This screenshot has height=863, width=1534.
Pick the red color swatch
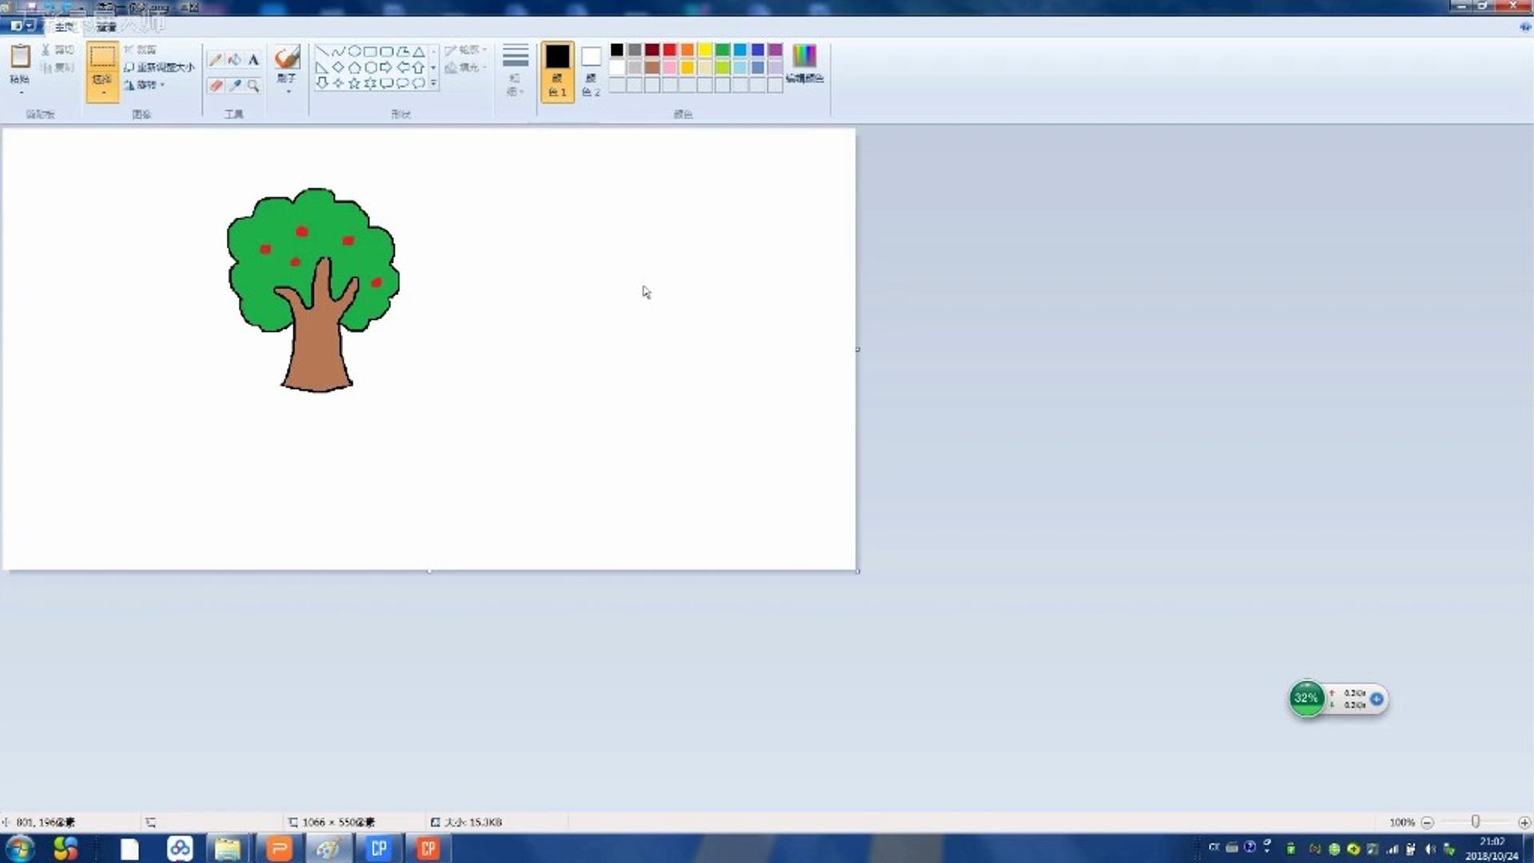[x=670, y=50]
